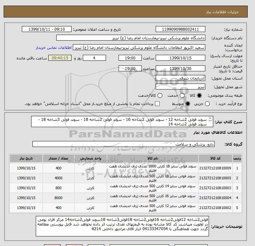Select product code 2132721210810003
The height and width of the screenshot is (246, 255).
pyautogui.click(x=215, y=188)
